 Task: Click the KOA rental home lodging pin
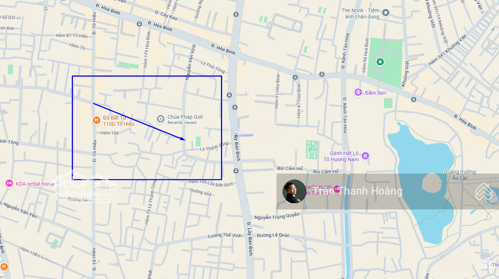point(9,183)
